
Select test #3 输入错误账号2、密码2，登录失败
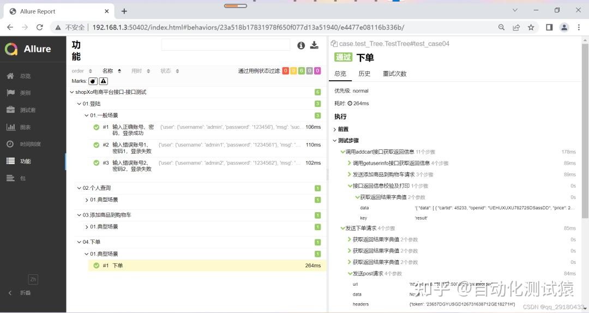point(207,166)
